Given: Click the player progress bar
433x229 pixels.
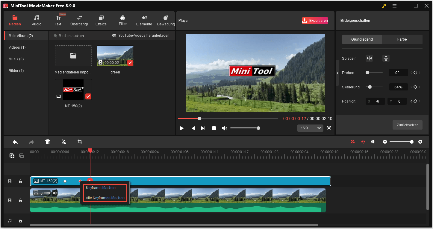Looking at the screenshot, I should (228, 119).
